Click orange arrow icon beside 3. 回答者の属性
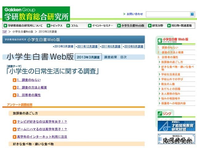 [14, 95]
